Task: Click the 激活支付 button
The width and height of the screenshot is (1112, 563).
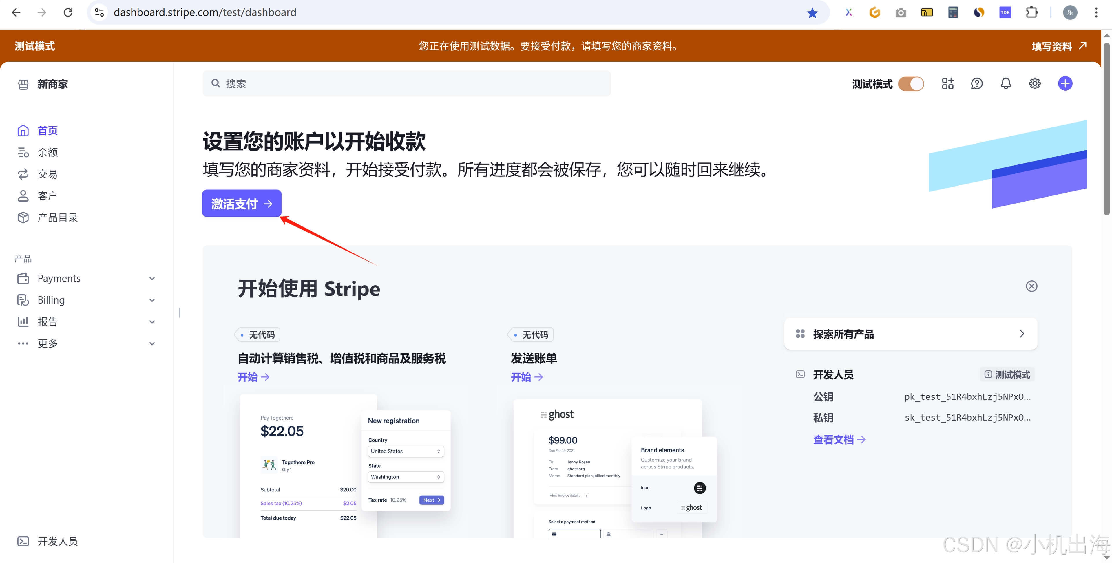Action: (x=241, y=203)
